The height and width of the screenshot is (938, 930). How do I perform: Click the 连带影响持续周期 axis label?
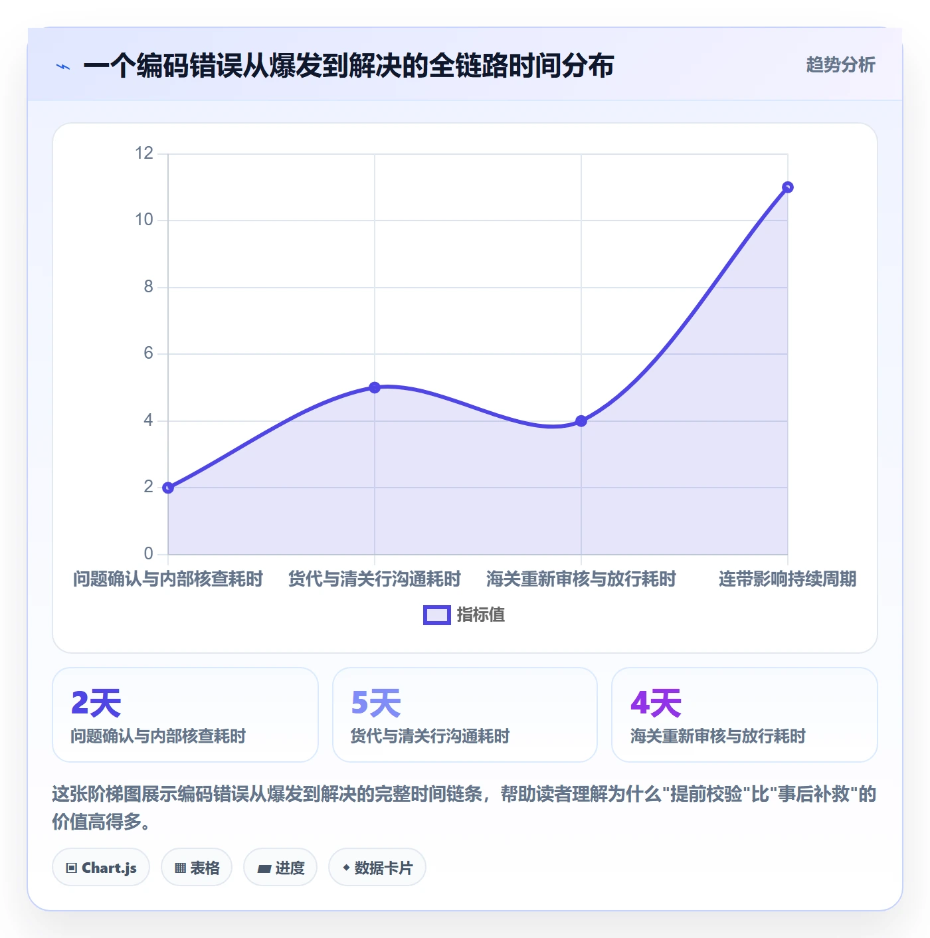pos(788,579)
